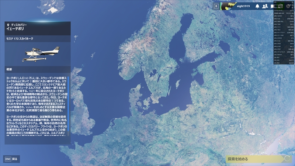This screenshot has width=295, height=166.
Task: Open the friends list icon
Action: pyautogui.click(x=265, y=6)
